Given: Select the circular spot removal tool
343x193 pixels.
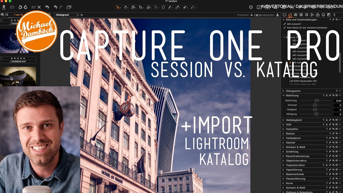Looking at the screenshot, I should 163,7.
